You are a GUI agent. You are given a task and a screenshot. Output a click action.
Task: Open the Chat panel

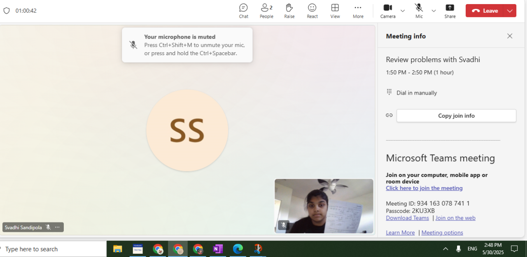[243, 11]
